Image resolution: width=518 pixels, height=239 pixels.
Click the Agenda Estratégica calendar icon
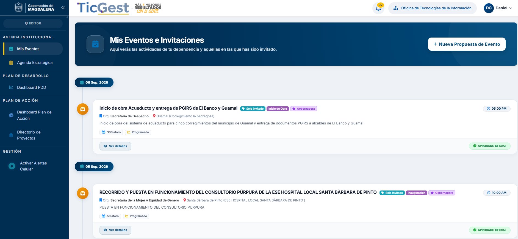tap(11, 62)
